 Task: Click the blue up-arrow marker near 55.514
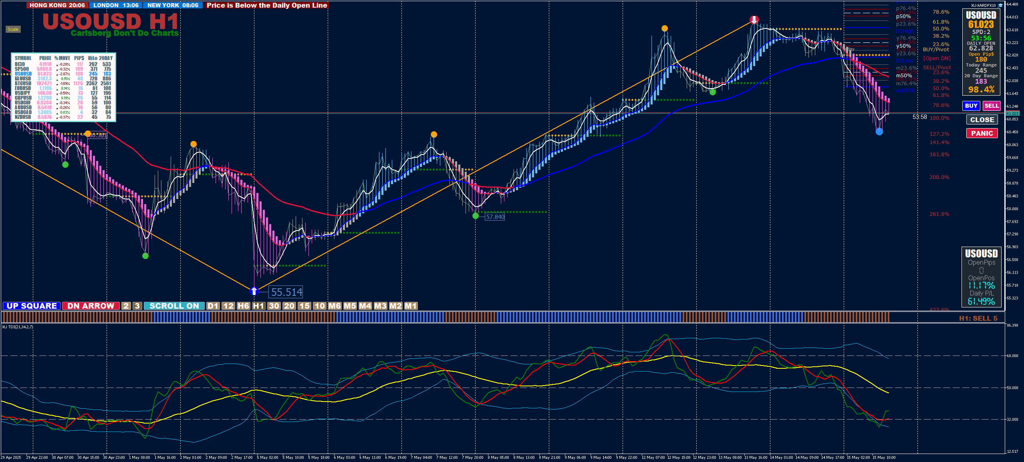point(254,291)
